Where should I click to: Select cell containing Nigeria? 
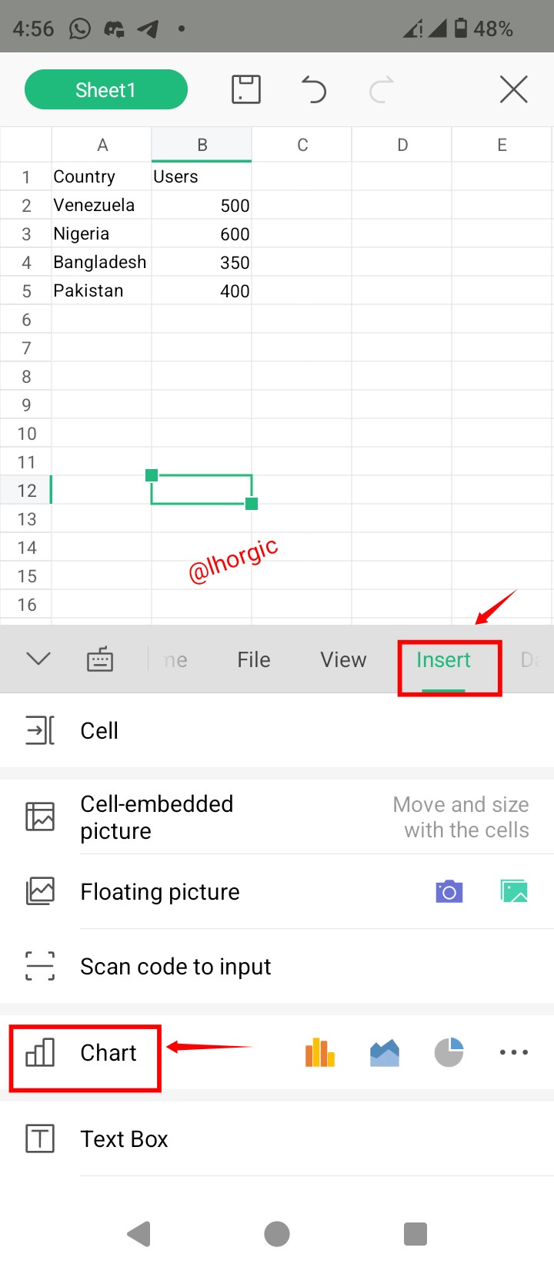[102, 233]
